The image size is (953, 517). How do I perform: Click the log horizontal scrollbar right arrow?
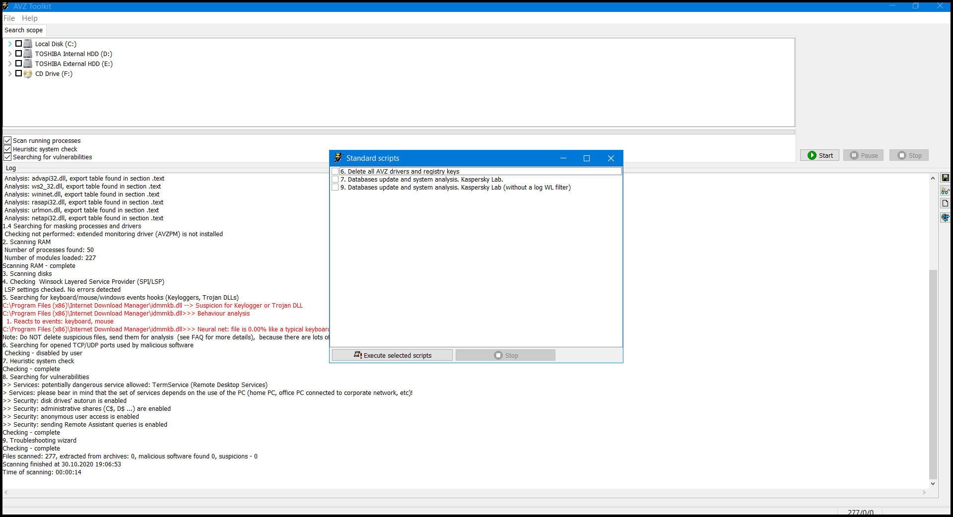(924, 493)
